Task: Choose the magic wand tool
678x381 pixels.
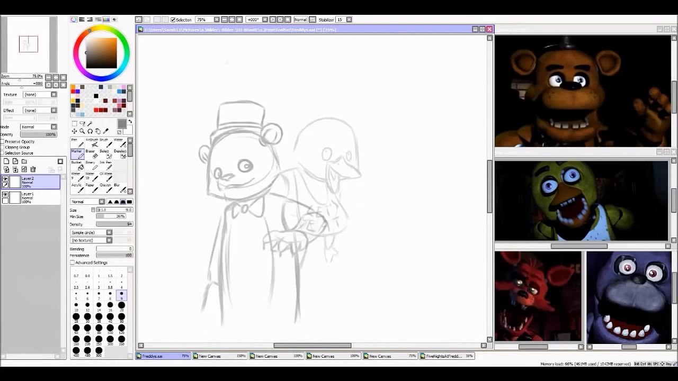Action: 90,123
